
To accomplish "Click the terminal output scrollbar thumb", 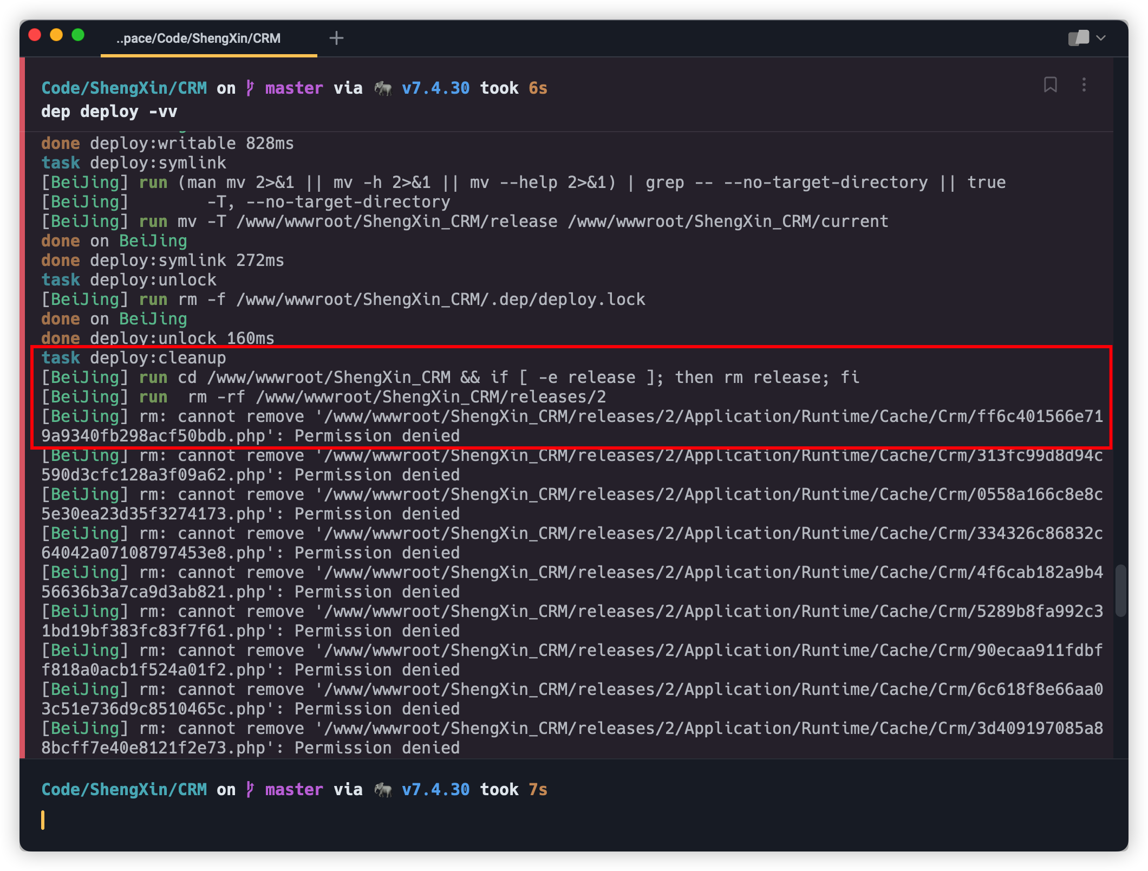I will pyautogui.click(x=1120, y=590).
